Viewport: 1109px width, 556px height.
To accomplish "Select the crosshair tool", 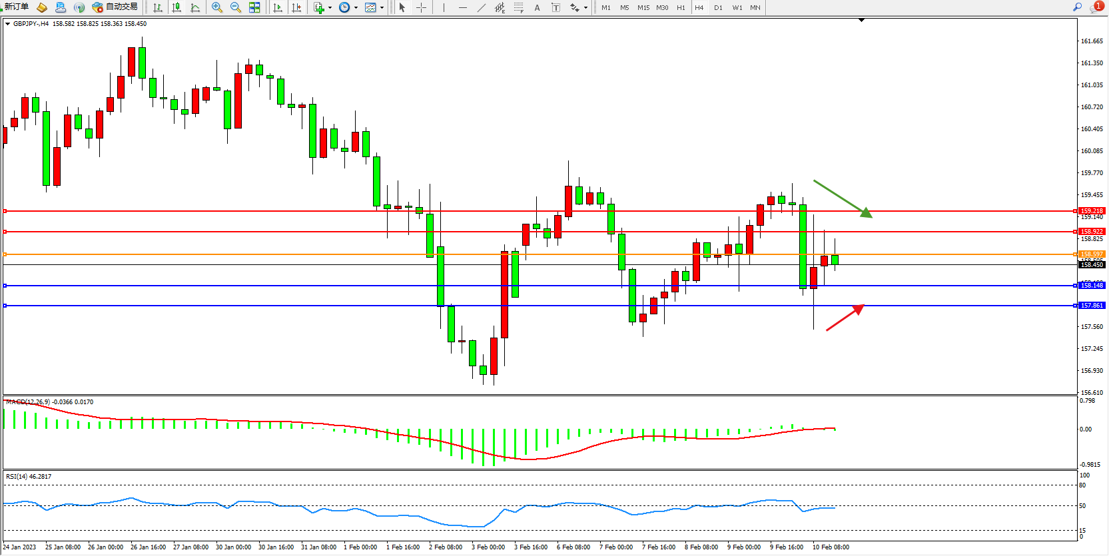I will pos(421,7).
